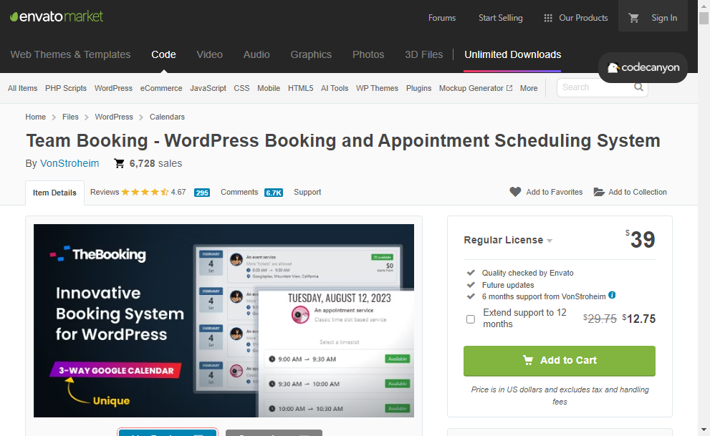This screenshot has height=436, width=710.
Task: Open the AI Tools category
Action: click(x=335, y=88)
